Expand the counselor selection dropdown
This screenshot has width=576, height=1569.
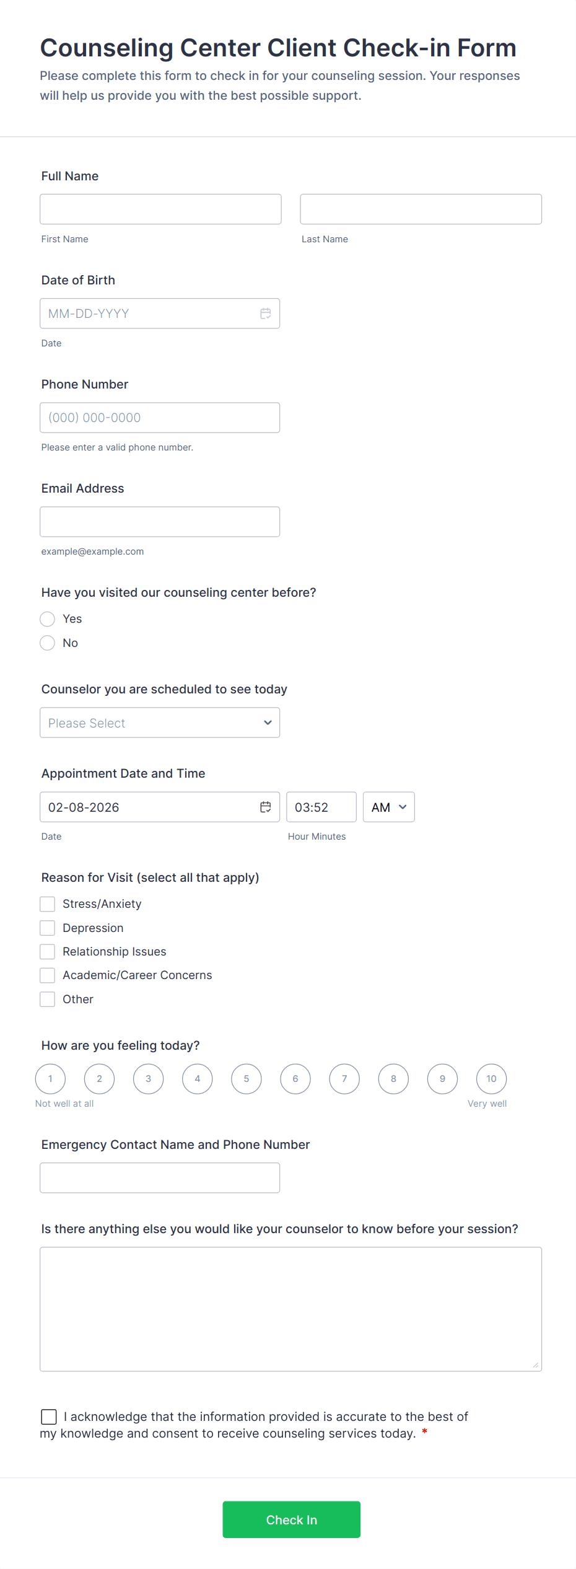(160, 723)
